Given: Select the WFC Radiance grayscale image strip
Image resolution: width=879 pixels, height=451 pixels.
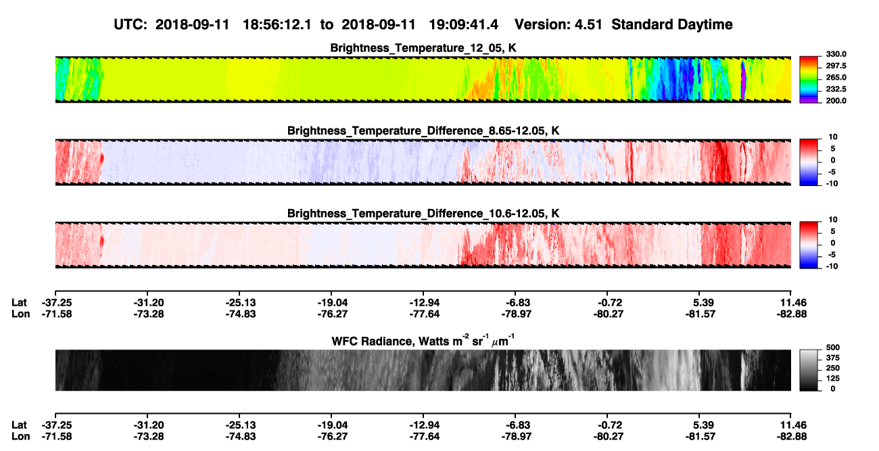Looking at the screenshot, I should [423, 370].
